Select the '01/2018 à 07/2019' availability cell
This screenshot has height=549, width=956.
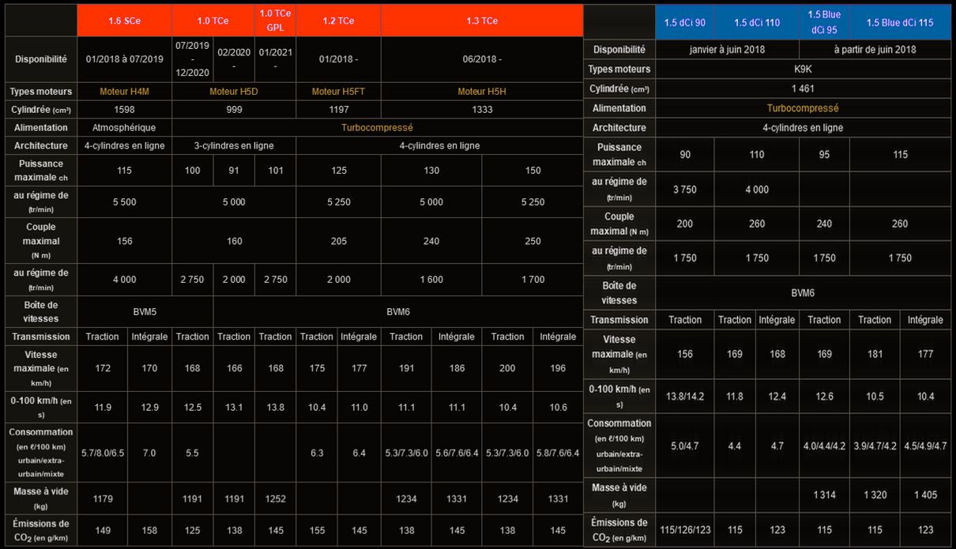(124, 59)
